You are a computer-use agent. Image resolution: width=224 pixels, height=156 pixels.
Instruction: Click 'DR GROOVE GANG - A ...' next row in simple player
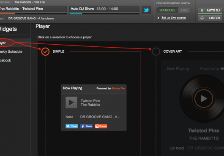[x=93, y=117]
